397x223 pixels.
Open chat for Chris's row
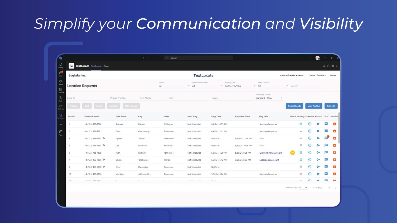pos(326,167)
